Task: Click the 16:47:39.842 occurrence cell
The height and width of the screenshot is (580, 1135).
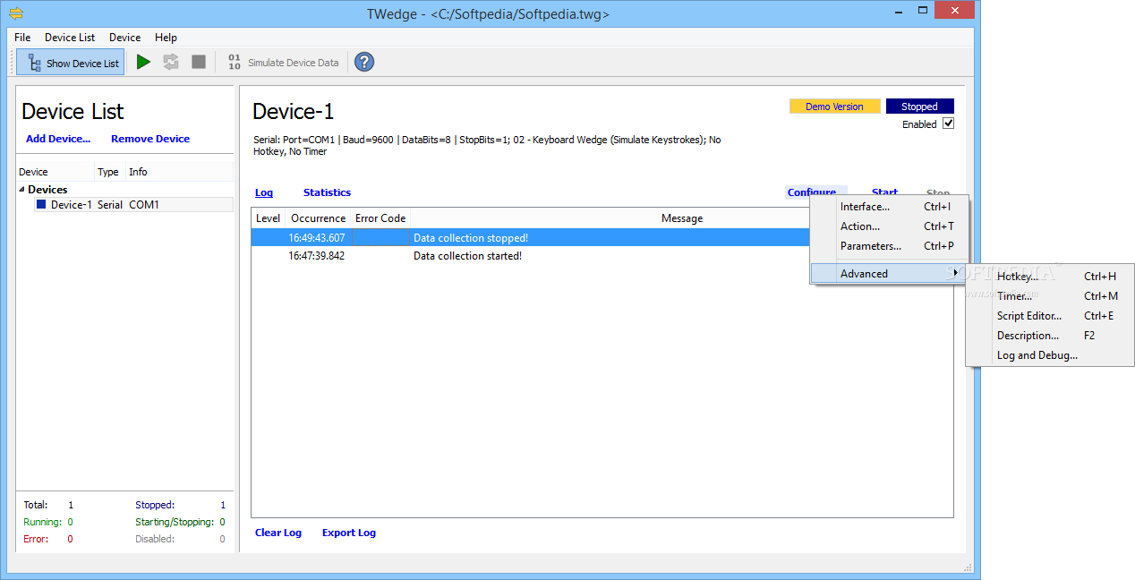Action: 316,256
